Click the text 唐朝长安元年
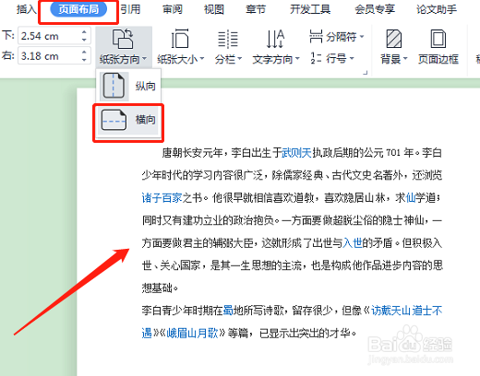Image resolution: width=480 pixels, height=376 pixels. click(x=192, y=152)
